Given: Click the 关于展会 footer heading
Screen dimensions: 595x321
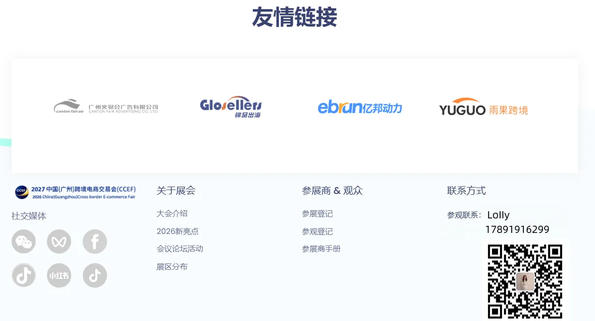Looking at the screenshot, I should [x=176, y=190].
